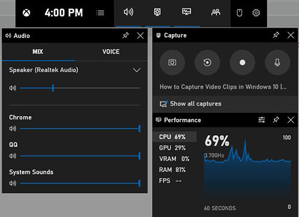Image resolution: width=299 pixels, height=217 pixels.
Task: Mute the Speaker master volume
Action: click(13, 88)
